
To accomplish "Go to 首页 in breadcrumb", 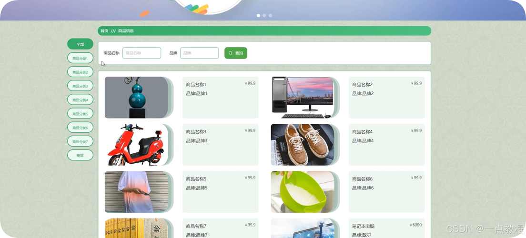I will [x=104, y=31].
